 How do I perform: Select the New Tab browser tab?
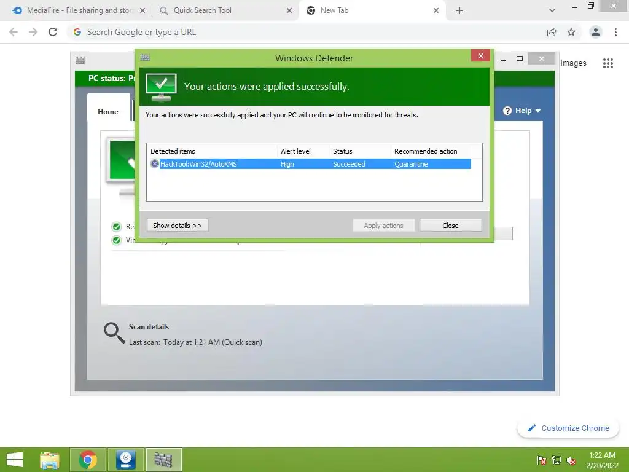coord(372,10)
